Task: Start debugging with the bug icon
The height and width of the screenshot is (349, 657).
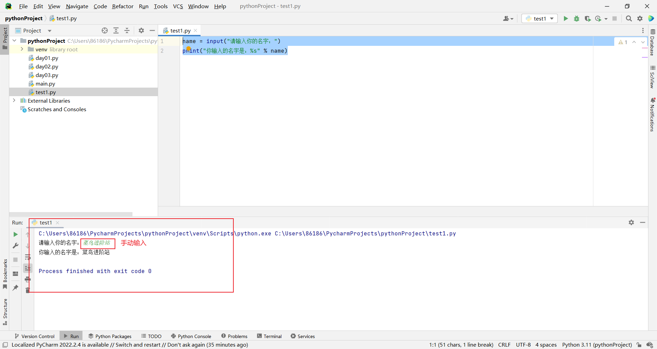Action: pos(577,18)
